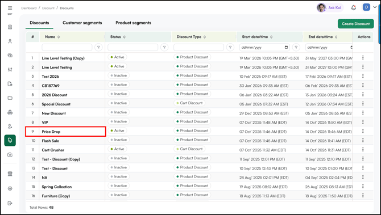Image resolution: width=381 pixels, height=215 pixels.
Task: Open the sliders icon in sidebar
Action: pyautogui.click(x=10, y=70)
